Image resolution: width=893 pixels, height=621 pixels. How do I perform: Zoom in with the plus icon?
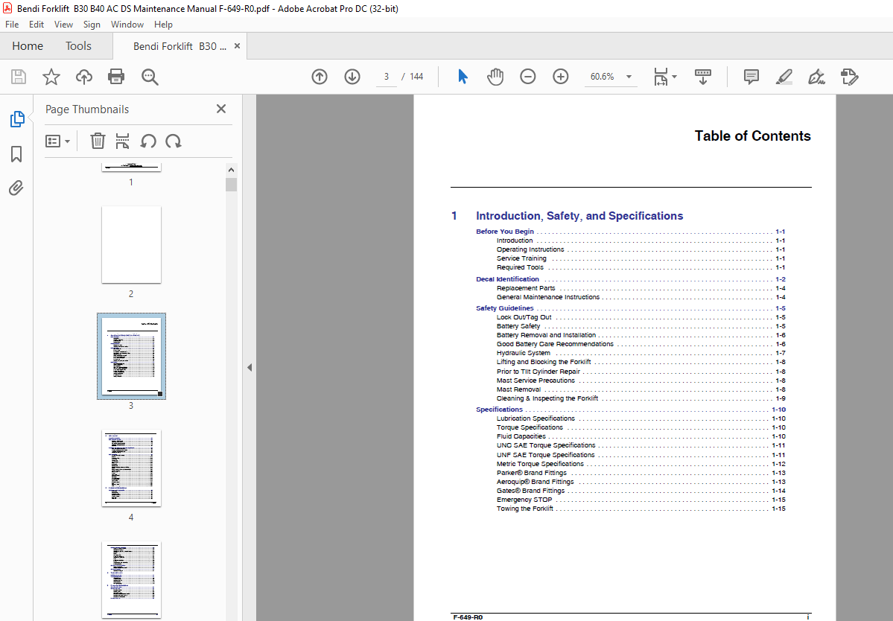click(561, 77)
